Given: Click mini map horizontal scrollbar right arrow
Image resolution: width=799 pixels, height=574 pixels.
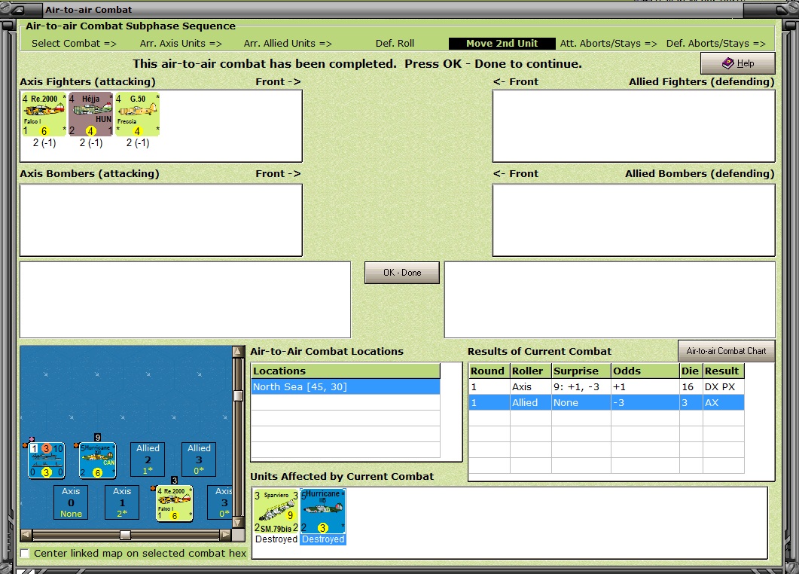Looking at the screenshot, I should (226, 535).
